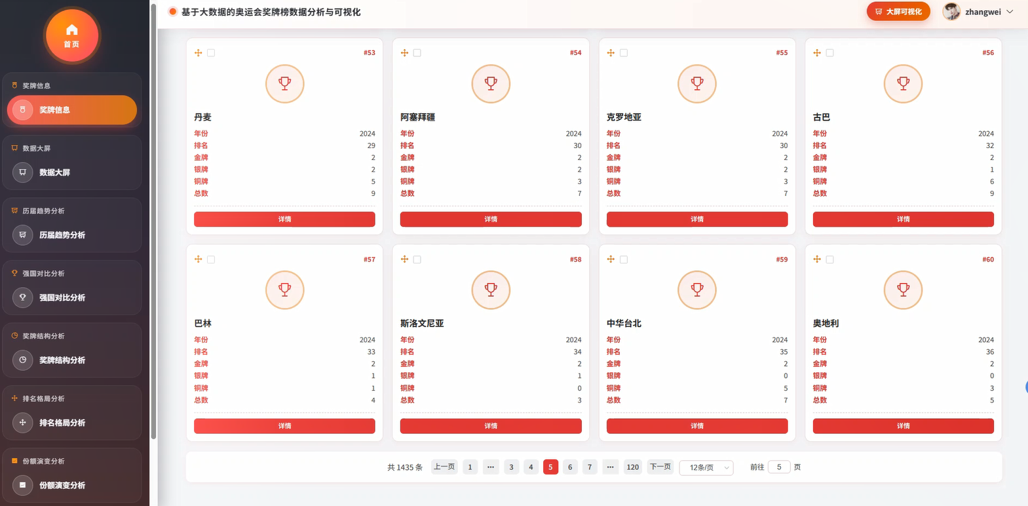Expand the zhangwei user menu chevron
Screen dimensions: 1028x506
[1010, 12]
